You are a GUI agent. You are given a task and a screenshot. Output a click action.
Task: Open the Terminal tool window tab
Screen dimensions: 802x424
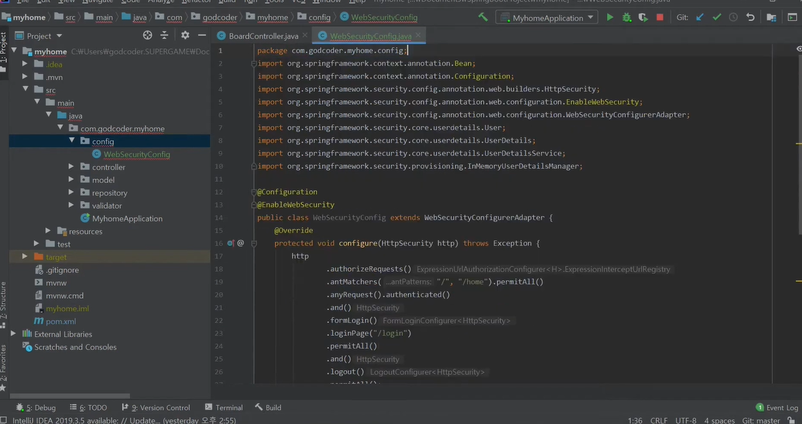pos(223,407)
